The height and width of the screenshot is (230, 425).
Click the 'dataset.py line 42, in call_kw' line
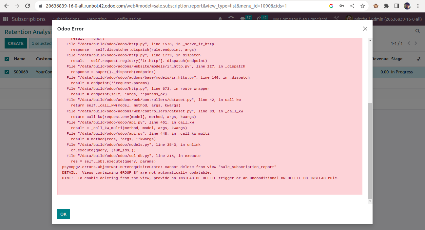click(154, 100)
